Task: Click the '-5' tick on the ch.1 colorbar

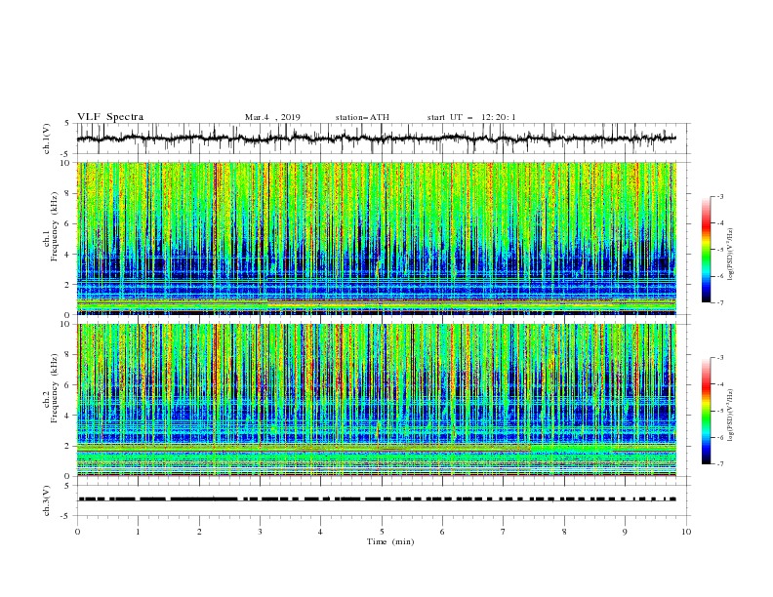Action: pyautogui.click(x=719, y=250)
